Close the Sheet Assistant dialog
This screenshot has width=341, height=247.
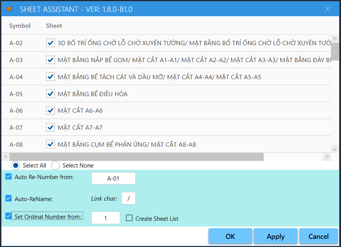pos(328,9)
